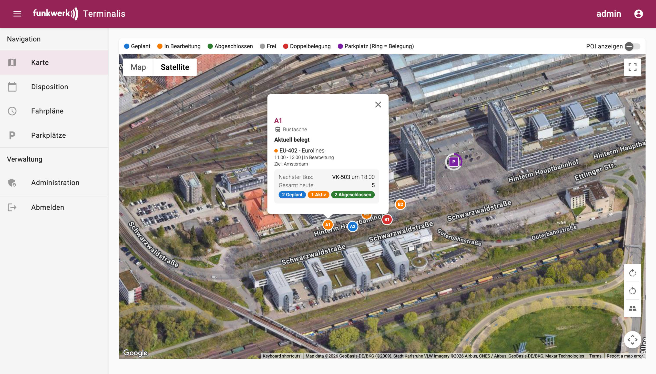Click the Abmelden logout entry

[x=47, y=207]
